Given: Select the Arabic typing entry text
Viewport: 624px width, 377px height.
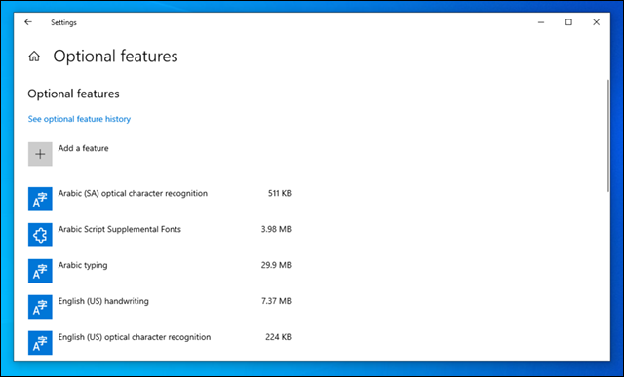Looking at the screenshot, I should click(x=83, y=265).
